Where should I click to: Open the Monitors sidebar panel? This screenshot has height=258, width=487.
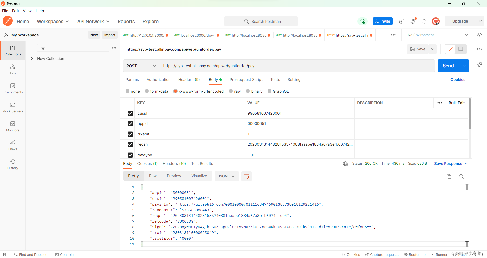(13, 126)
